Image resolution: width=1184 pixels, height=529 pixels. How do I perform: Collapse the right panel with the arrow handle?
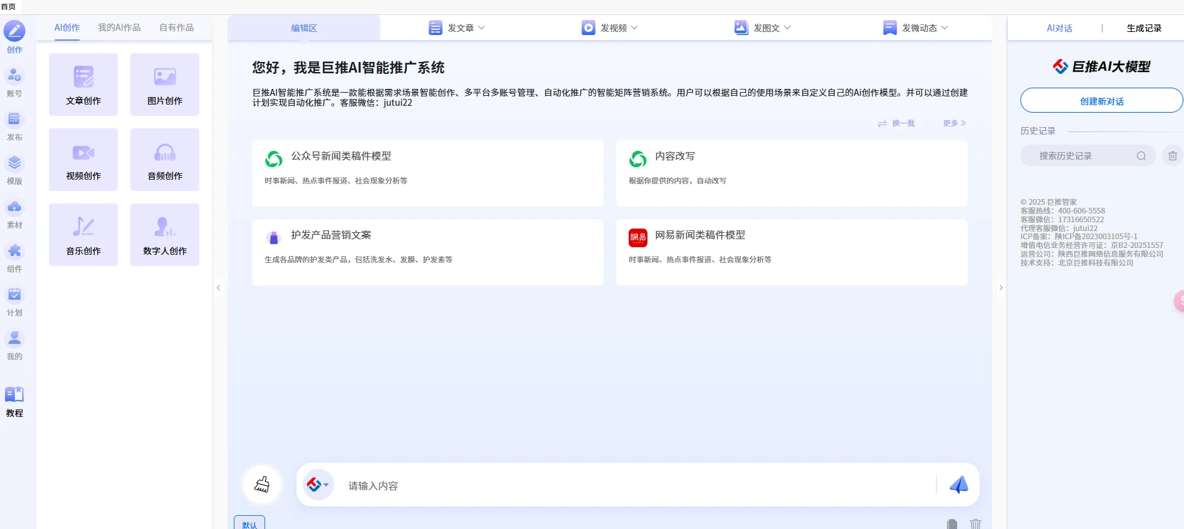click(1001, 288)
